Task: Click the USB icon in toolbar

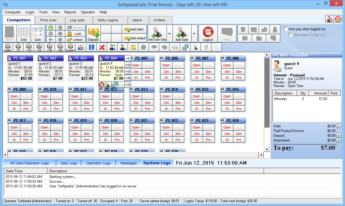Action: click(x=206, y=47)
